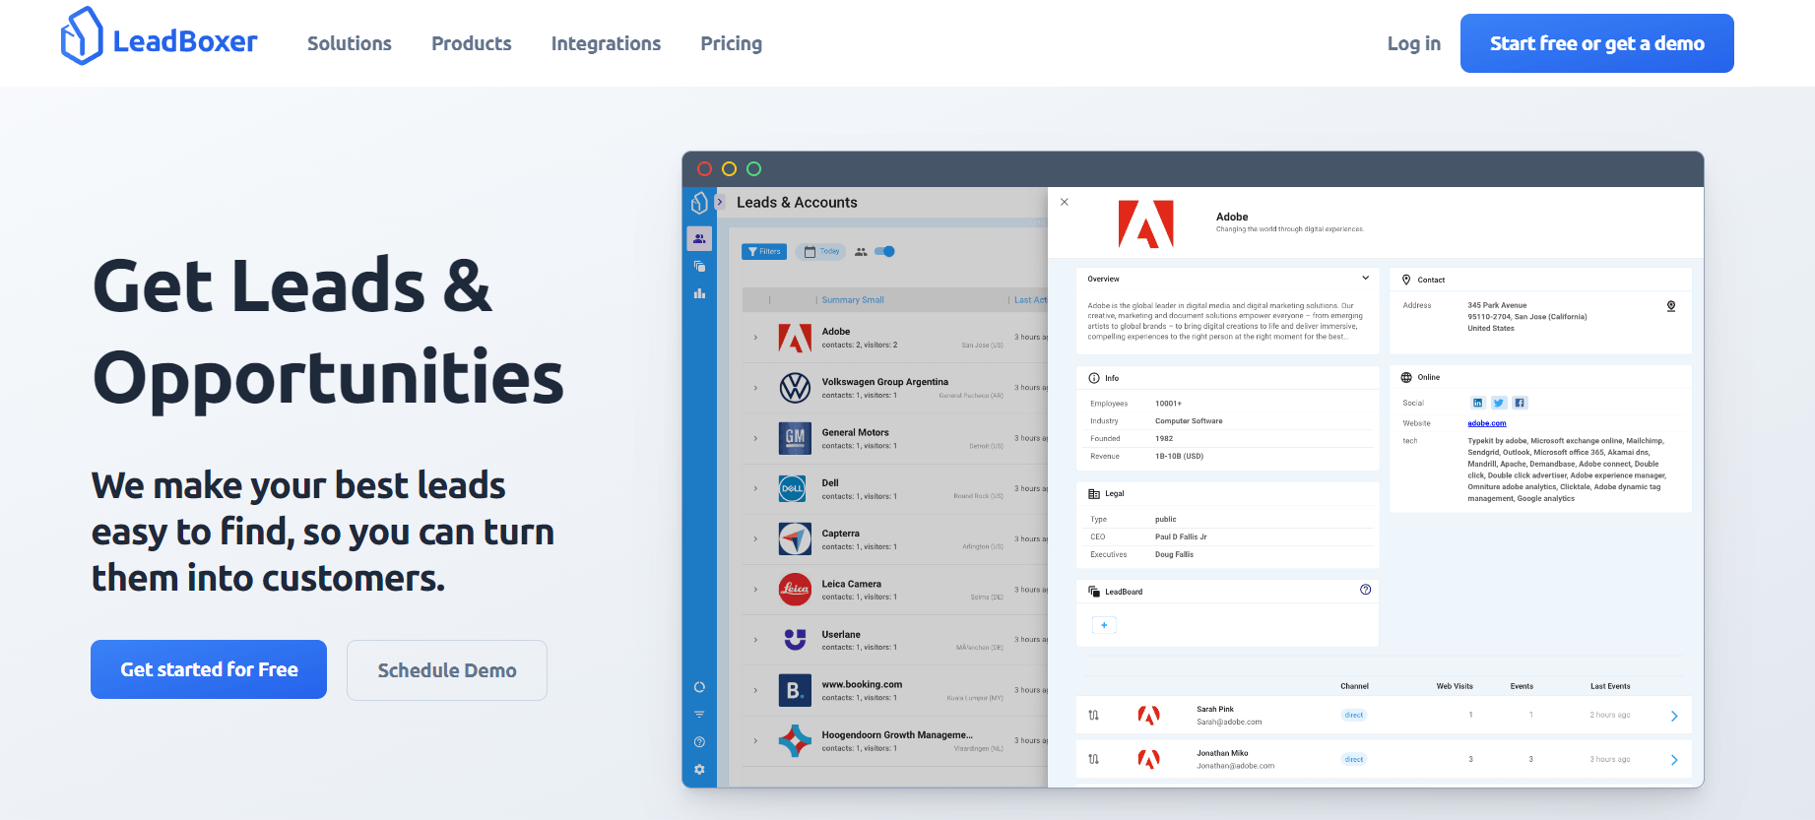This screenshot has width=1815, height=820.
Task: Open Sarah Pink contact with arrow
Action: (1674, 716)
